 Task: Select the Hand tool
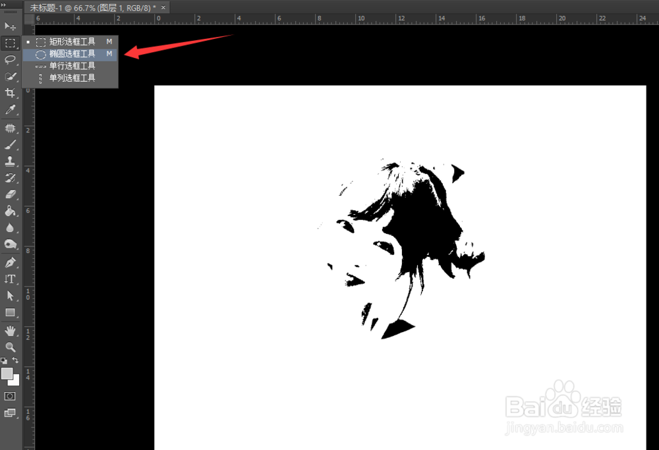click(x=10, y=331)
